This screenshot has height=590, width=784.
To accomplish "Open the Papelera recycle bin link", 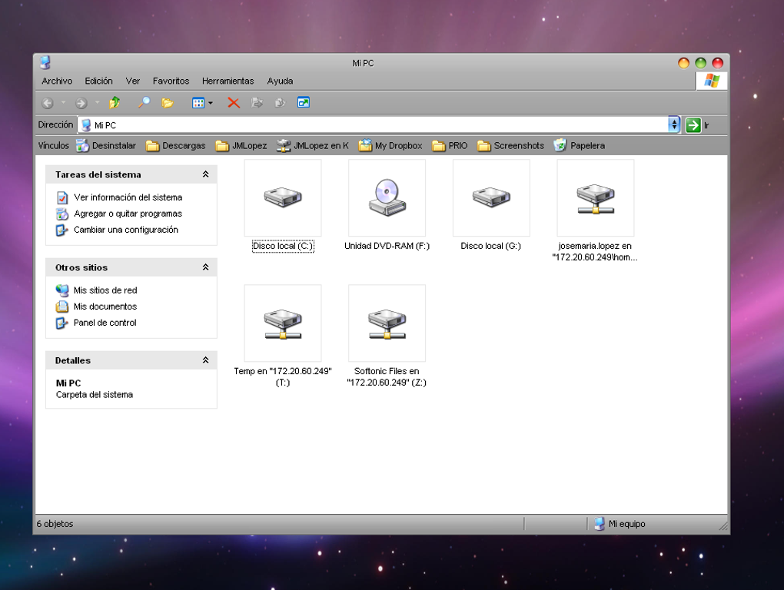I will pyautogui.click(x=580, y=145).
